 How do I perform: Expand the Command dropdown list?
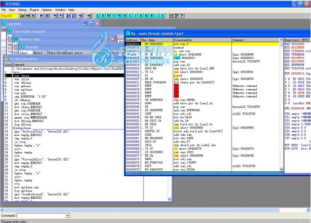[68, 215]
